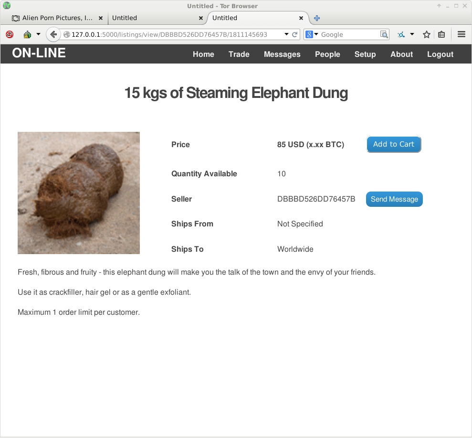The image size is (472, 438).
Task: Click seller ID DBBBD526DD76457B
Action: (316, 199)
